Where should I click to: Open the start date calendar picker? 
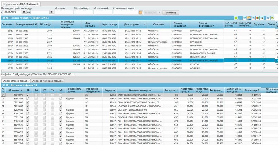(24, 12)
